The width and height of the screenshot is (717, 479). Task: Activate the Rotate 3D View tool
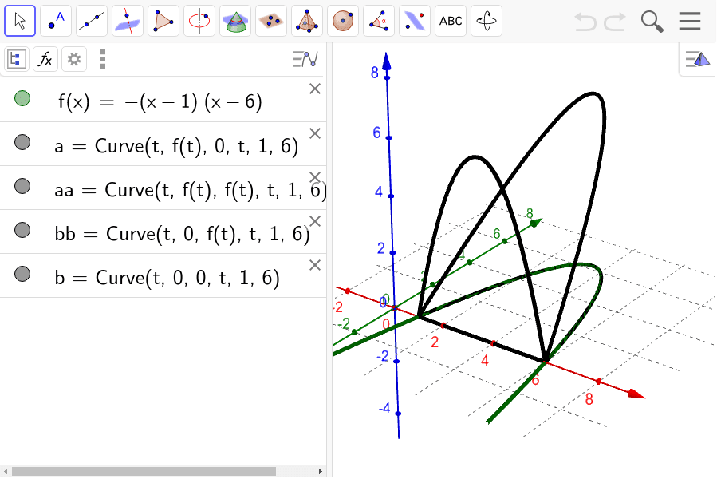487,20
